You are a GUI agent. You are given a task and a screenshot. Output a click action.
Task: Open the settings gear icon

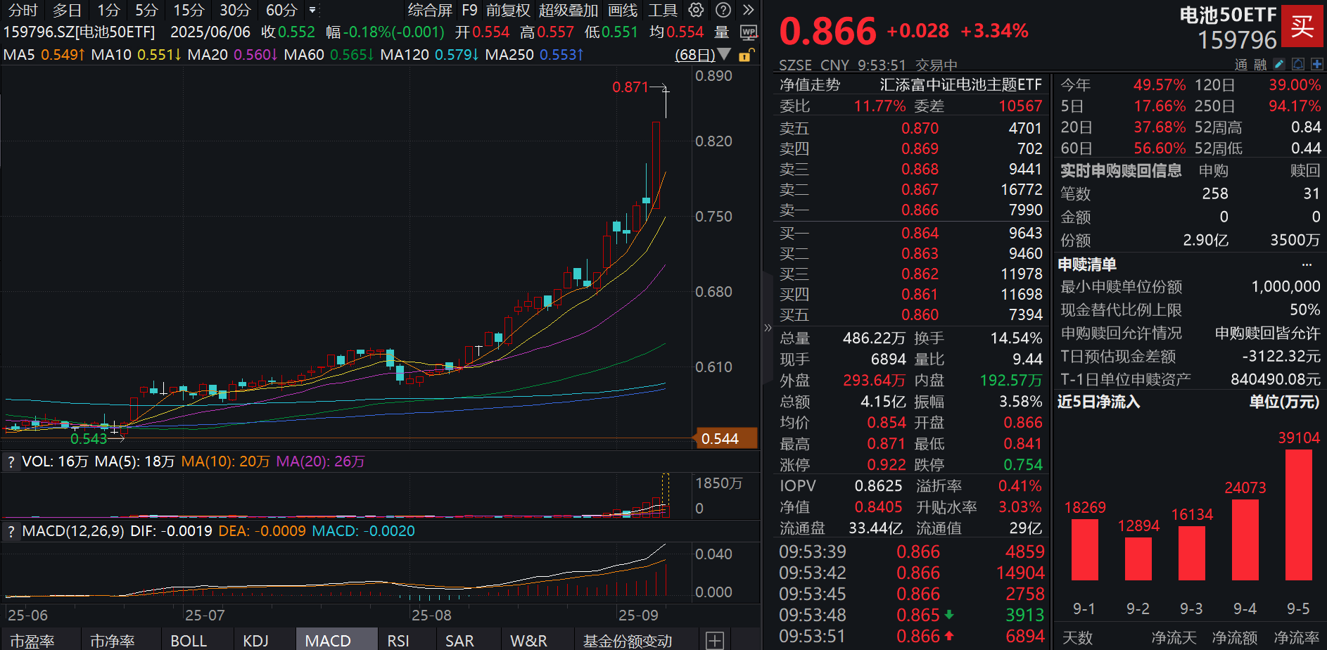point(696,11)
